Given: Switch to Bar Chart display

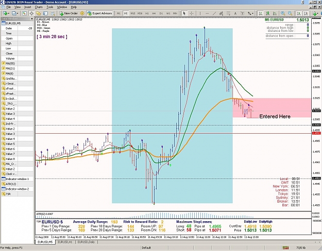Looking at the screenshot, I should (x=260, y=13).
